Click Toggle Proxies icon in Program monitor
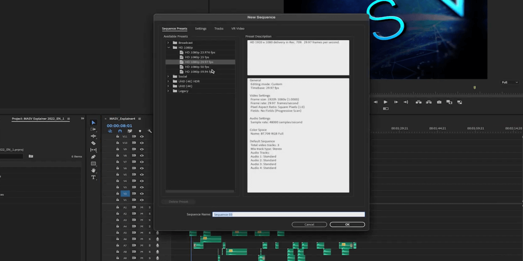Viewport: 523px width, 261px height. (459, 102)
